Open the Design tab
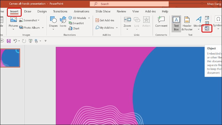222x125 pixels. pos(42,11)
